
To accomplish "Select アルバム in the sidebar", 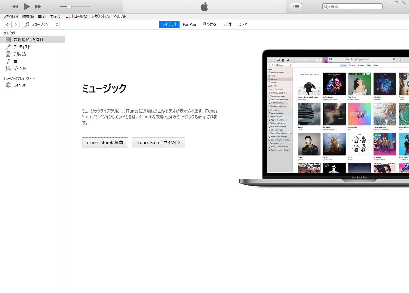I will pyautogui.click(x=32, y=54).
